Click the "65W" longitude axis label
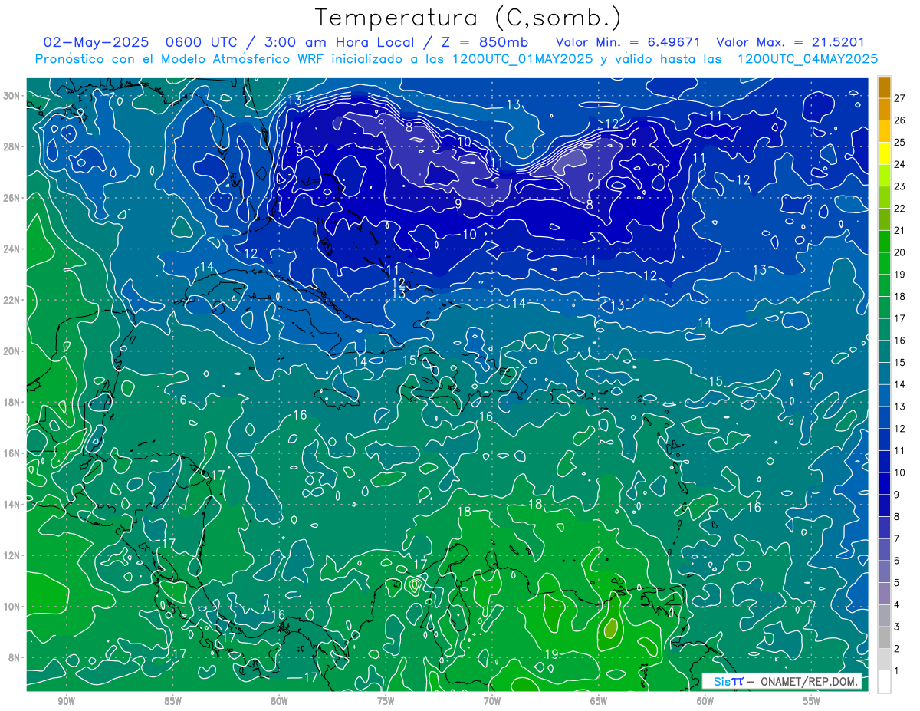This screenshot has width=920, height=711. click(599, 701)
